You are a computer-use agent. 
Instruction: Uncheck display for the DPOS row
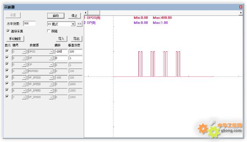click(x=7, y=51)
